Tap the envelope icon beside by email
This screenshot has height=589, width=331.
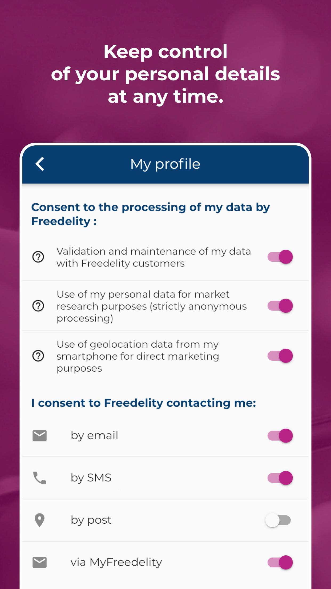[39, 436]
